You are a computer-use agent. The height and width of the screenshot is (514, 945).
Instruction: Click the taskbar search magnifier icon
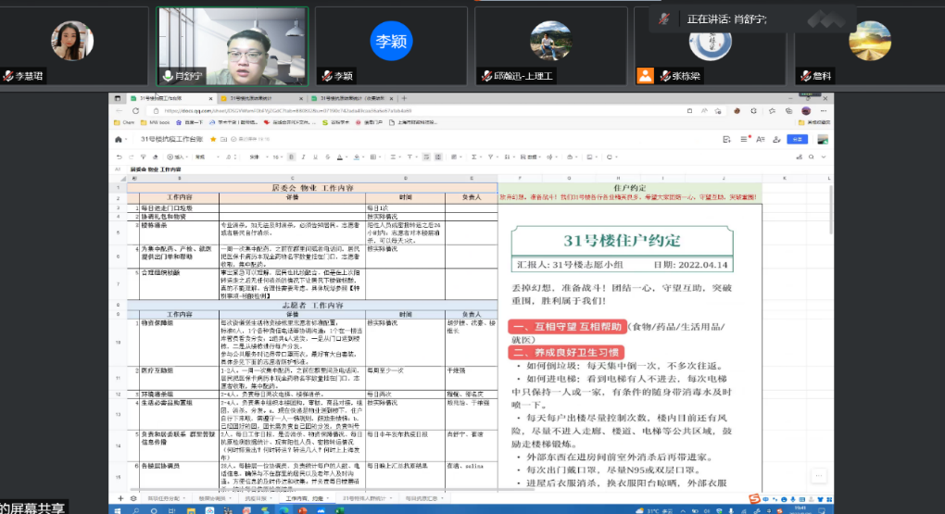pyautogui.click(x=136, y=510)
